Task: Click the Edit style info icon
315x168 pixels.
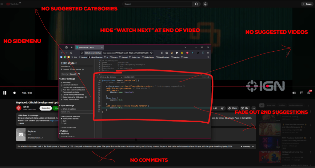Action: tap(76, 63)
